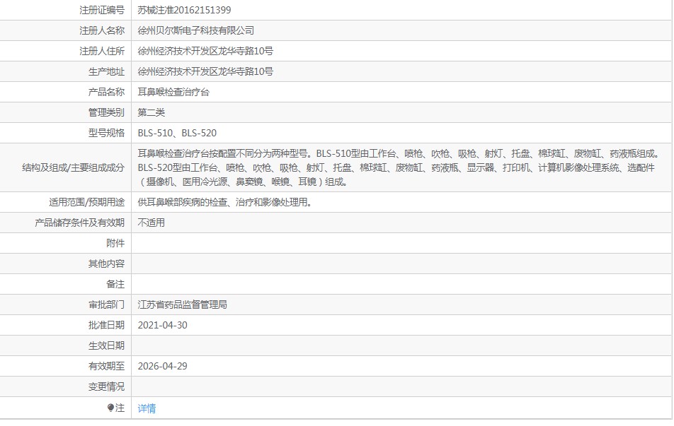Select registration number 苏械注准20162151399
The height and width of the screenshot is (426, 674).
pyautogui.click(x=184, y=10)
